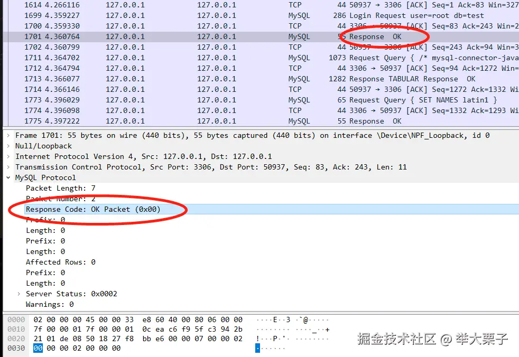Select packet 1711 Request Query row
This screenshot has height=357, width=519.
point(261,58)
